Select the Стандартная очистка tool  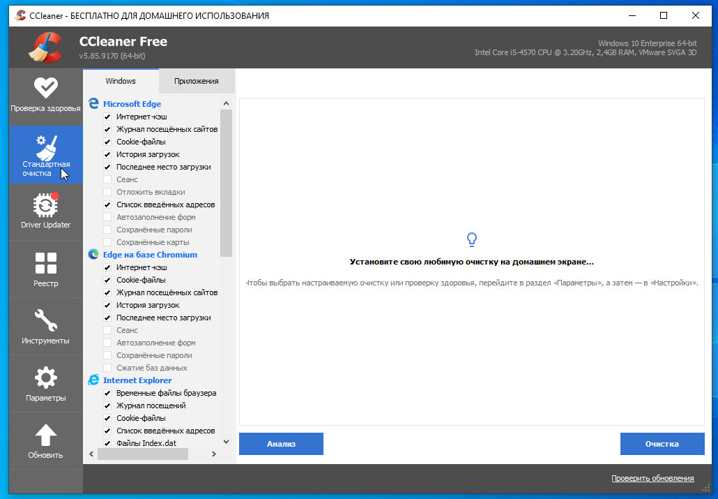46,154
